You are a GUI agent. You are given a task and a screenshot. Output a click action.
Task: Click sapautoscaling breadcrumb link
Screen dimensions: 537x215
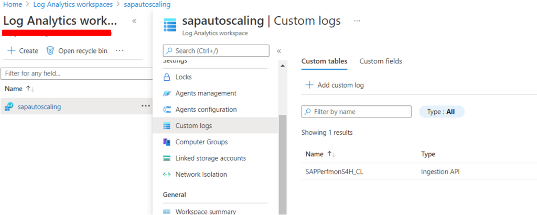pyautogui.click(x=147, y=4)
